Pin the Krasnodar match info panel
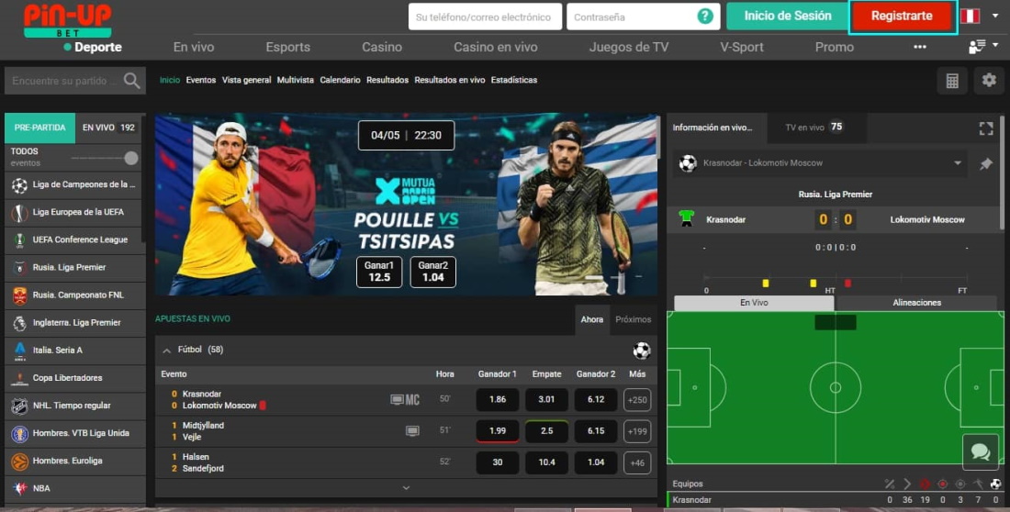The width and height of the screenshot is (1010, 512). (x=985, y=163)
